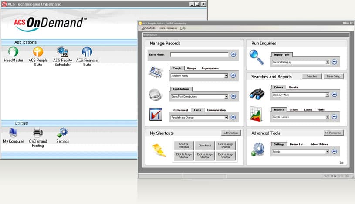Open the Settings gear utility
This screenshot has width=355, height=204.
coord(63,133)
